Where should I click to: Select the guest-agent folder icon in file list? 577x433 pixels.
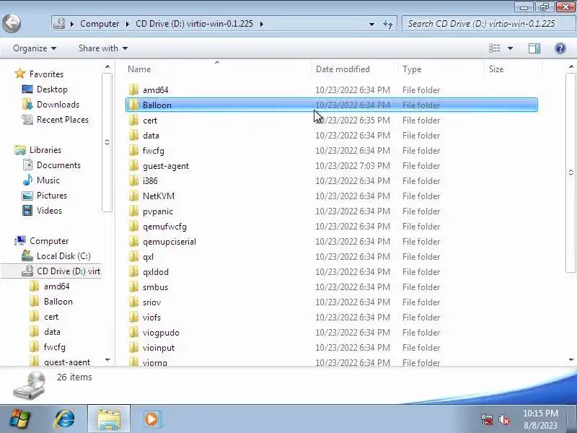click(x=133, y=166)
